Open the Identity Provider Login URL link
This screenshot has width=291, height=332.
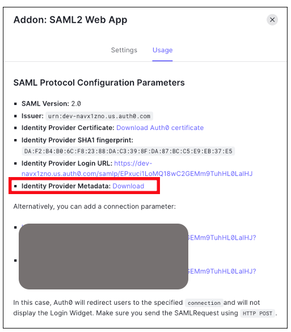point(137,169)
